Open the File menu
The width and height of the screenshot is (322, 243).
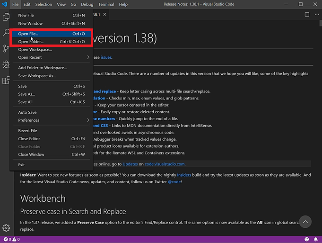coord(15,4)
